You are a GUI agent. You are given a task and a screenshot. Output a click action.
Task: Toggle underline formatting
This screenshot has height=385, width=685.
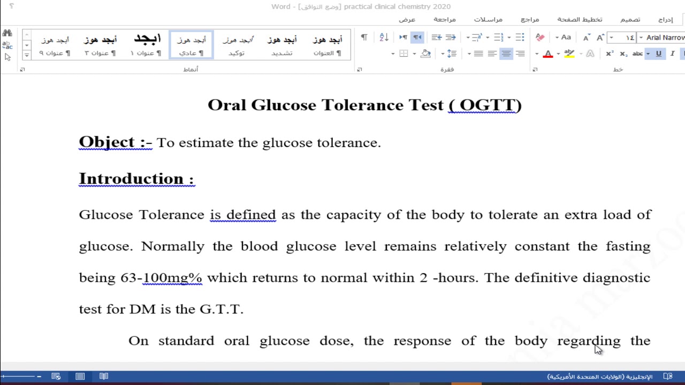click(659, 53)
